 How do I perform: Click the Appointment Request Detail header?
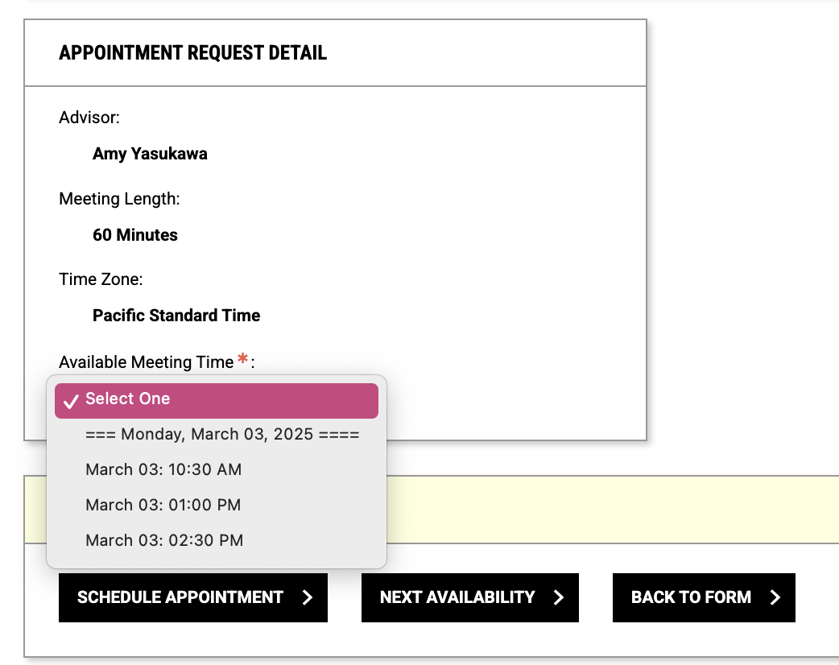192,53
